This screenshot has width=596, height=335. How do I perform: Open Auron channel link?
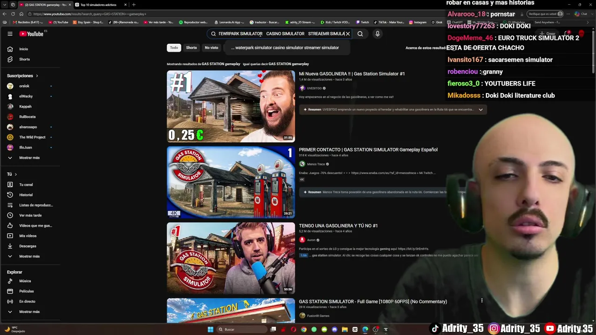pos(311,240)
